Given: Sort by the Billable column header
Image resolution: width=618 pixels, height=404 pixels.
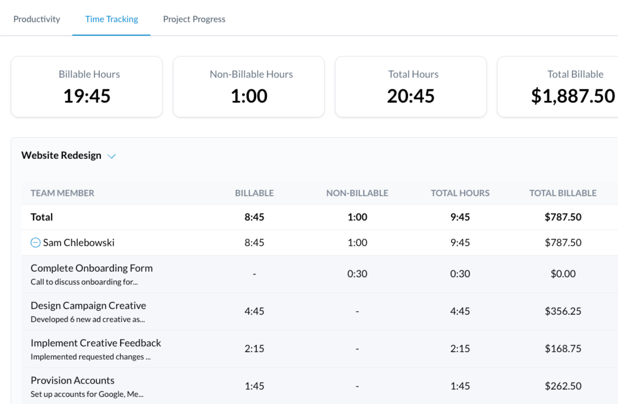Looking at the screenshot, I should click(254, 193).
